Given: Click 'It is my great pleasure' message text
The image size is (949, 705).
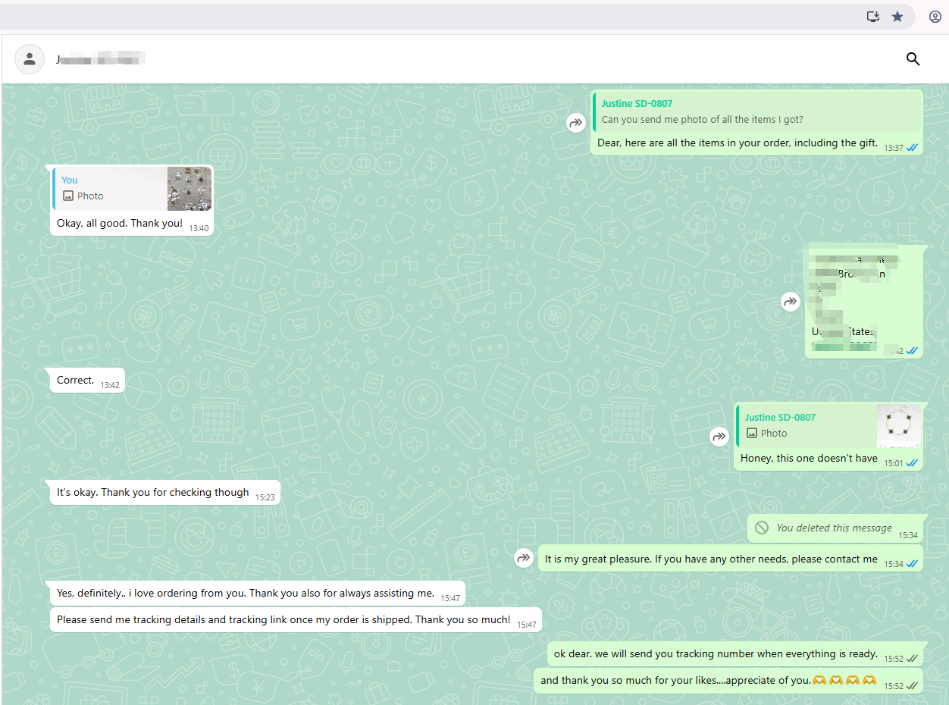Looking at the screenshot, I should [x=711, y=559].
